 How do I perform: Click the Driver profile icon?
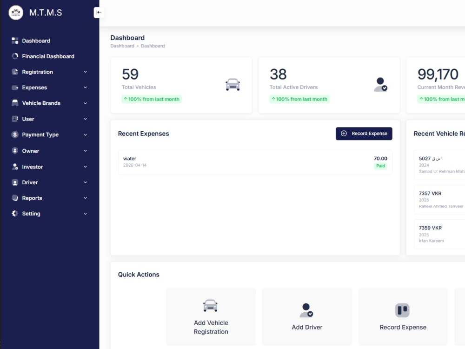point(15,182)
